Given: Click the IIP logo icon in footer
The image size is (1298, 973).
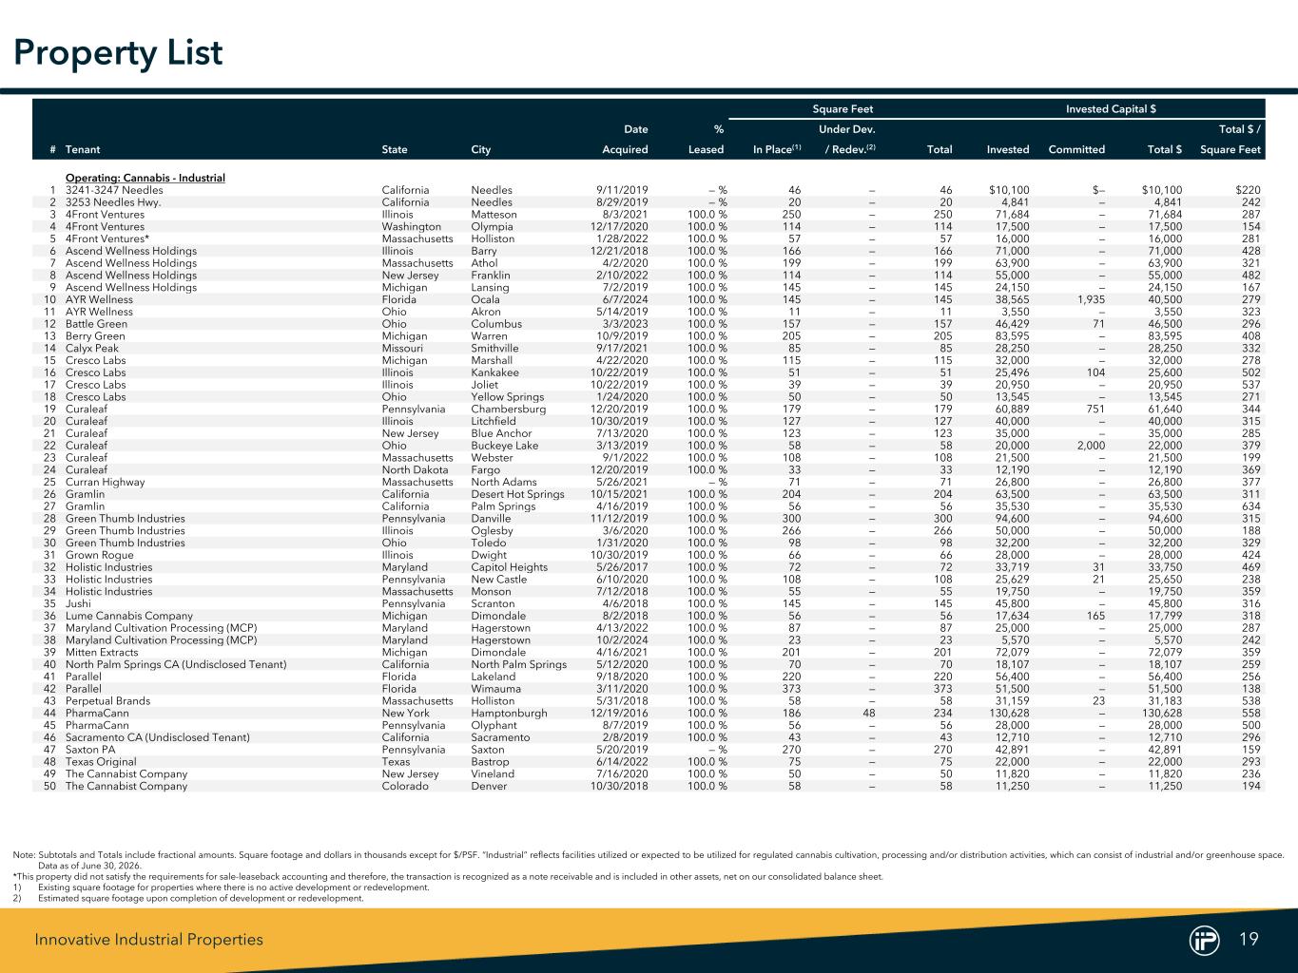Looking at the screenshot, I should (x=1205, y=940).
